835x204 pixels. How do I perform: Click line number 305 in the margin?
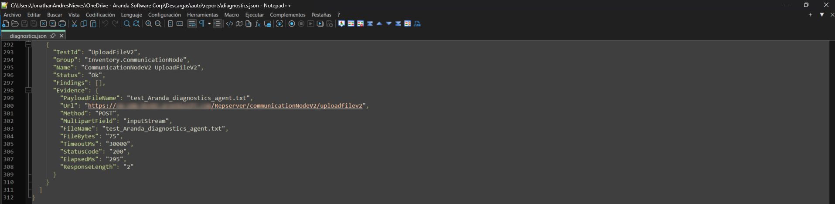8,144
